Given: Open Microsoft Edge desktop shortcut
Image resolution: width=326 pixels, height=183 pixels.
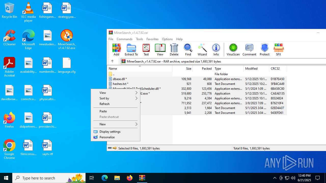Looking at the screenshot, I should pos(28,40).
